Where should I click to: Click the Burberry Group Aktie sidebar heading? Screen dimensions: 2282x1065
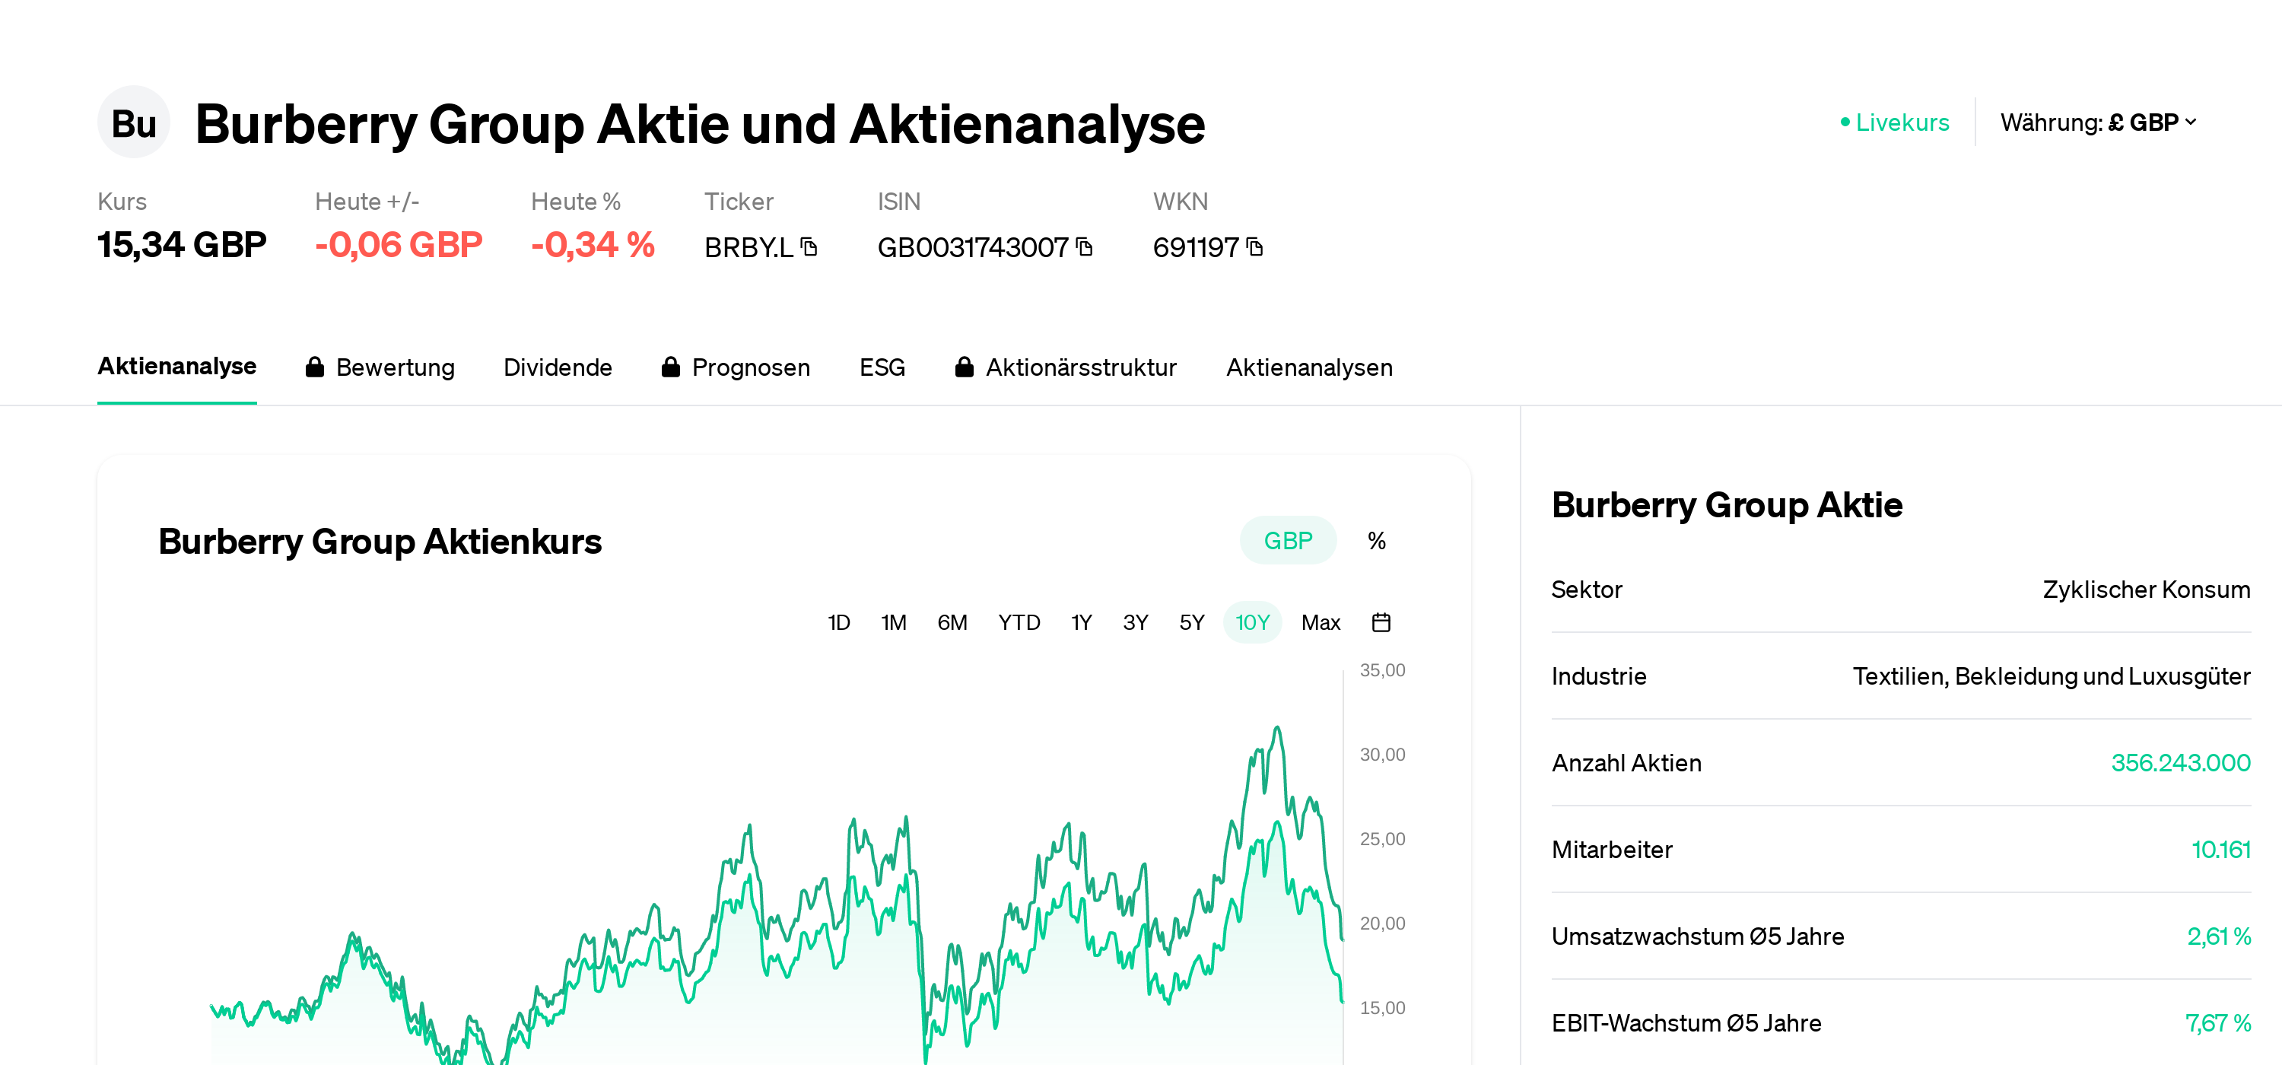(x=1727, y=505)
